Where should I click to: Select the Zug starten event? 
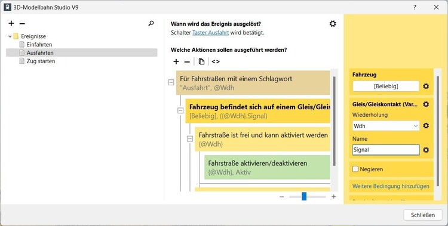(x=41, y=61)
